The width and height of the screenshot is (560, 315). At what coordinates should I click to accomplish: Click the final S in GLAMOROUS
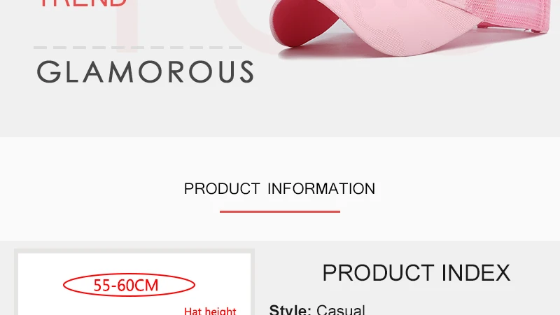coord(246,72)
